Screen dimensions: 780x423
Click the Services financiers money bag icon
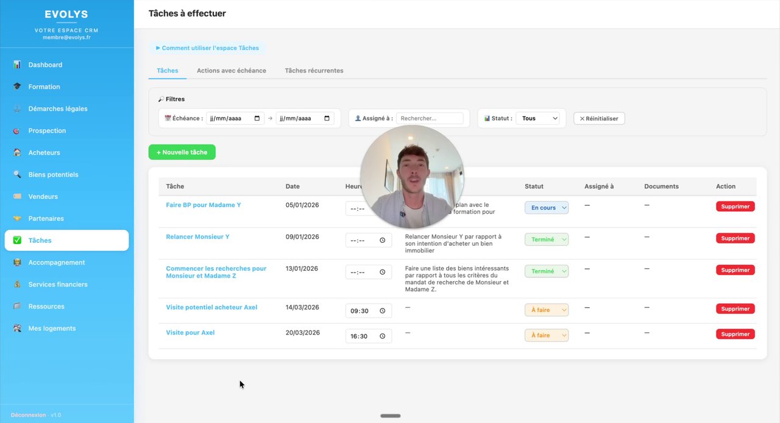click(17, 284)
